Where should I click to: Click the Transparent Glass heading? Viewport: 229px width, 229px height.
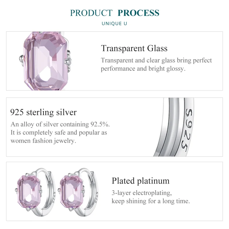[x=134, y=48]
